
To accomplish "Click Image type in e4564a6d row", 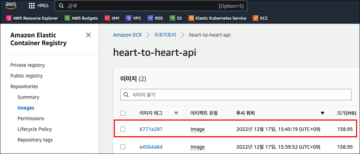I will pyautogui.click(x=197, y=147).
